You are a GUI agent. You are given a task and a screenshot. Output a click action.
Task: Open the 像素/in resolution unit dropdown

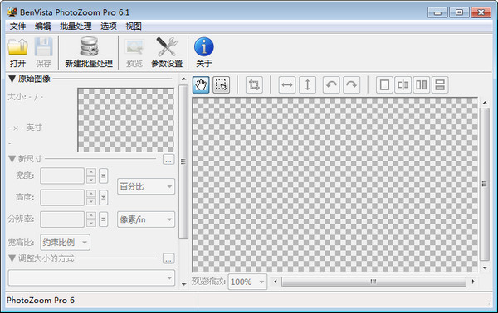[x=146, y=219]
